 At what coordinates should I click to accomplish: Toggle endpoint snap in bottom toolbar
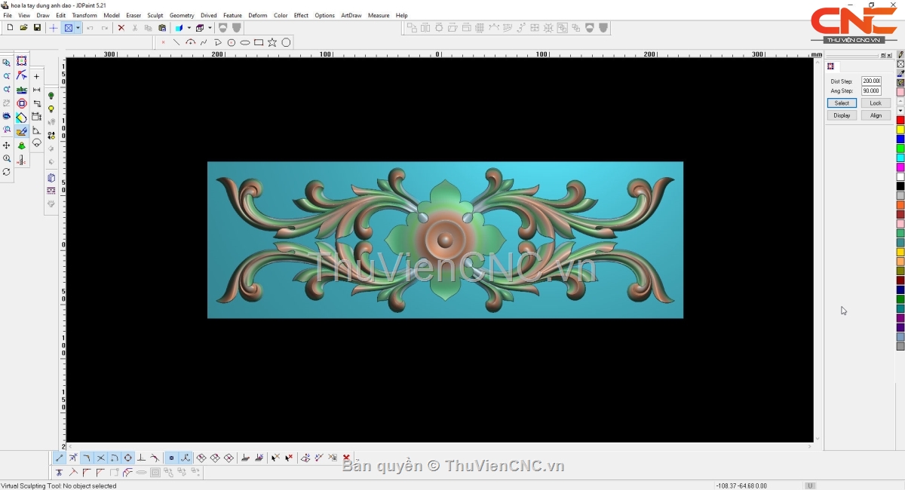click(60, 458)
